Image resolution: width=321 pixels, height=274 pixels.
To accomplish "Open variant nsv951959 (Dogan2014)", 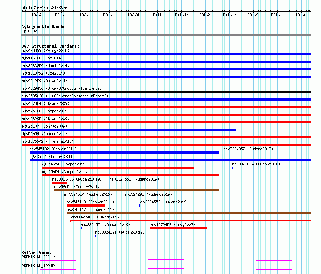I will click(x=44, y=81).
